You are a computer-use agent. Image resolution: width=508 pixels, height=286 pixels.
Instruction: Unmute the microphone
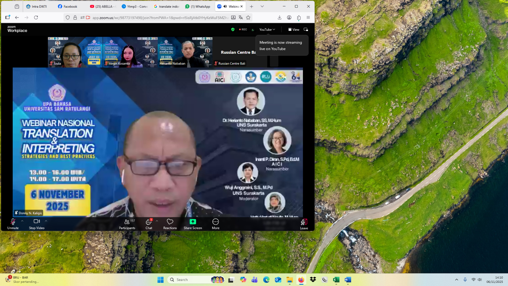point(13,224)
